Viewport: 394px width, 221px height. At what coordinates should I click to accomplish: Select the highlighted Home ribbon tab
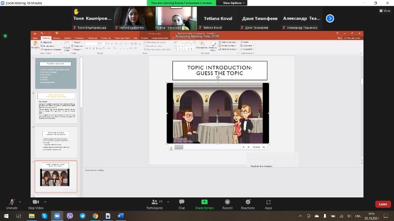point(46,38)
